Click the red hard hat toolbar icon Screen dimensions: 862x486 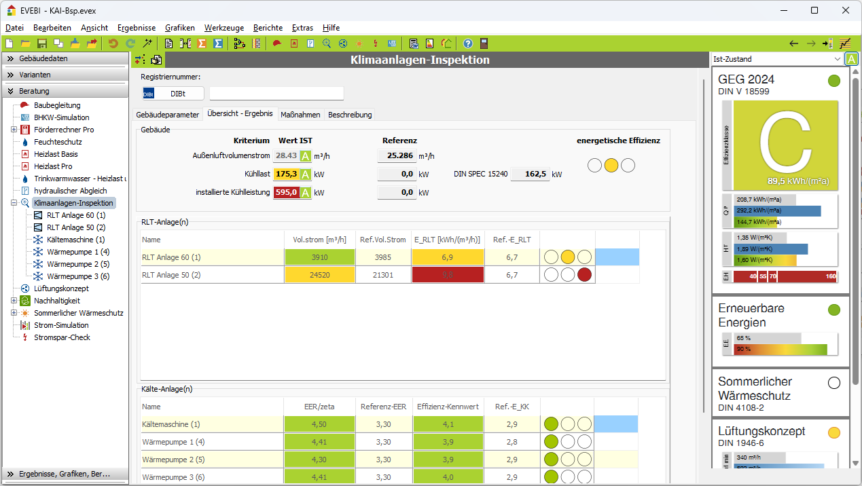277,43
